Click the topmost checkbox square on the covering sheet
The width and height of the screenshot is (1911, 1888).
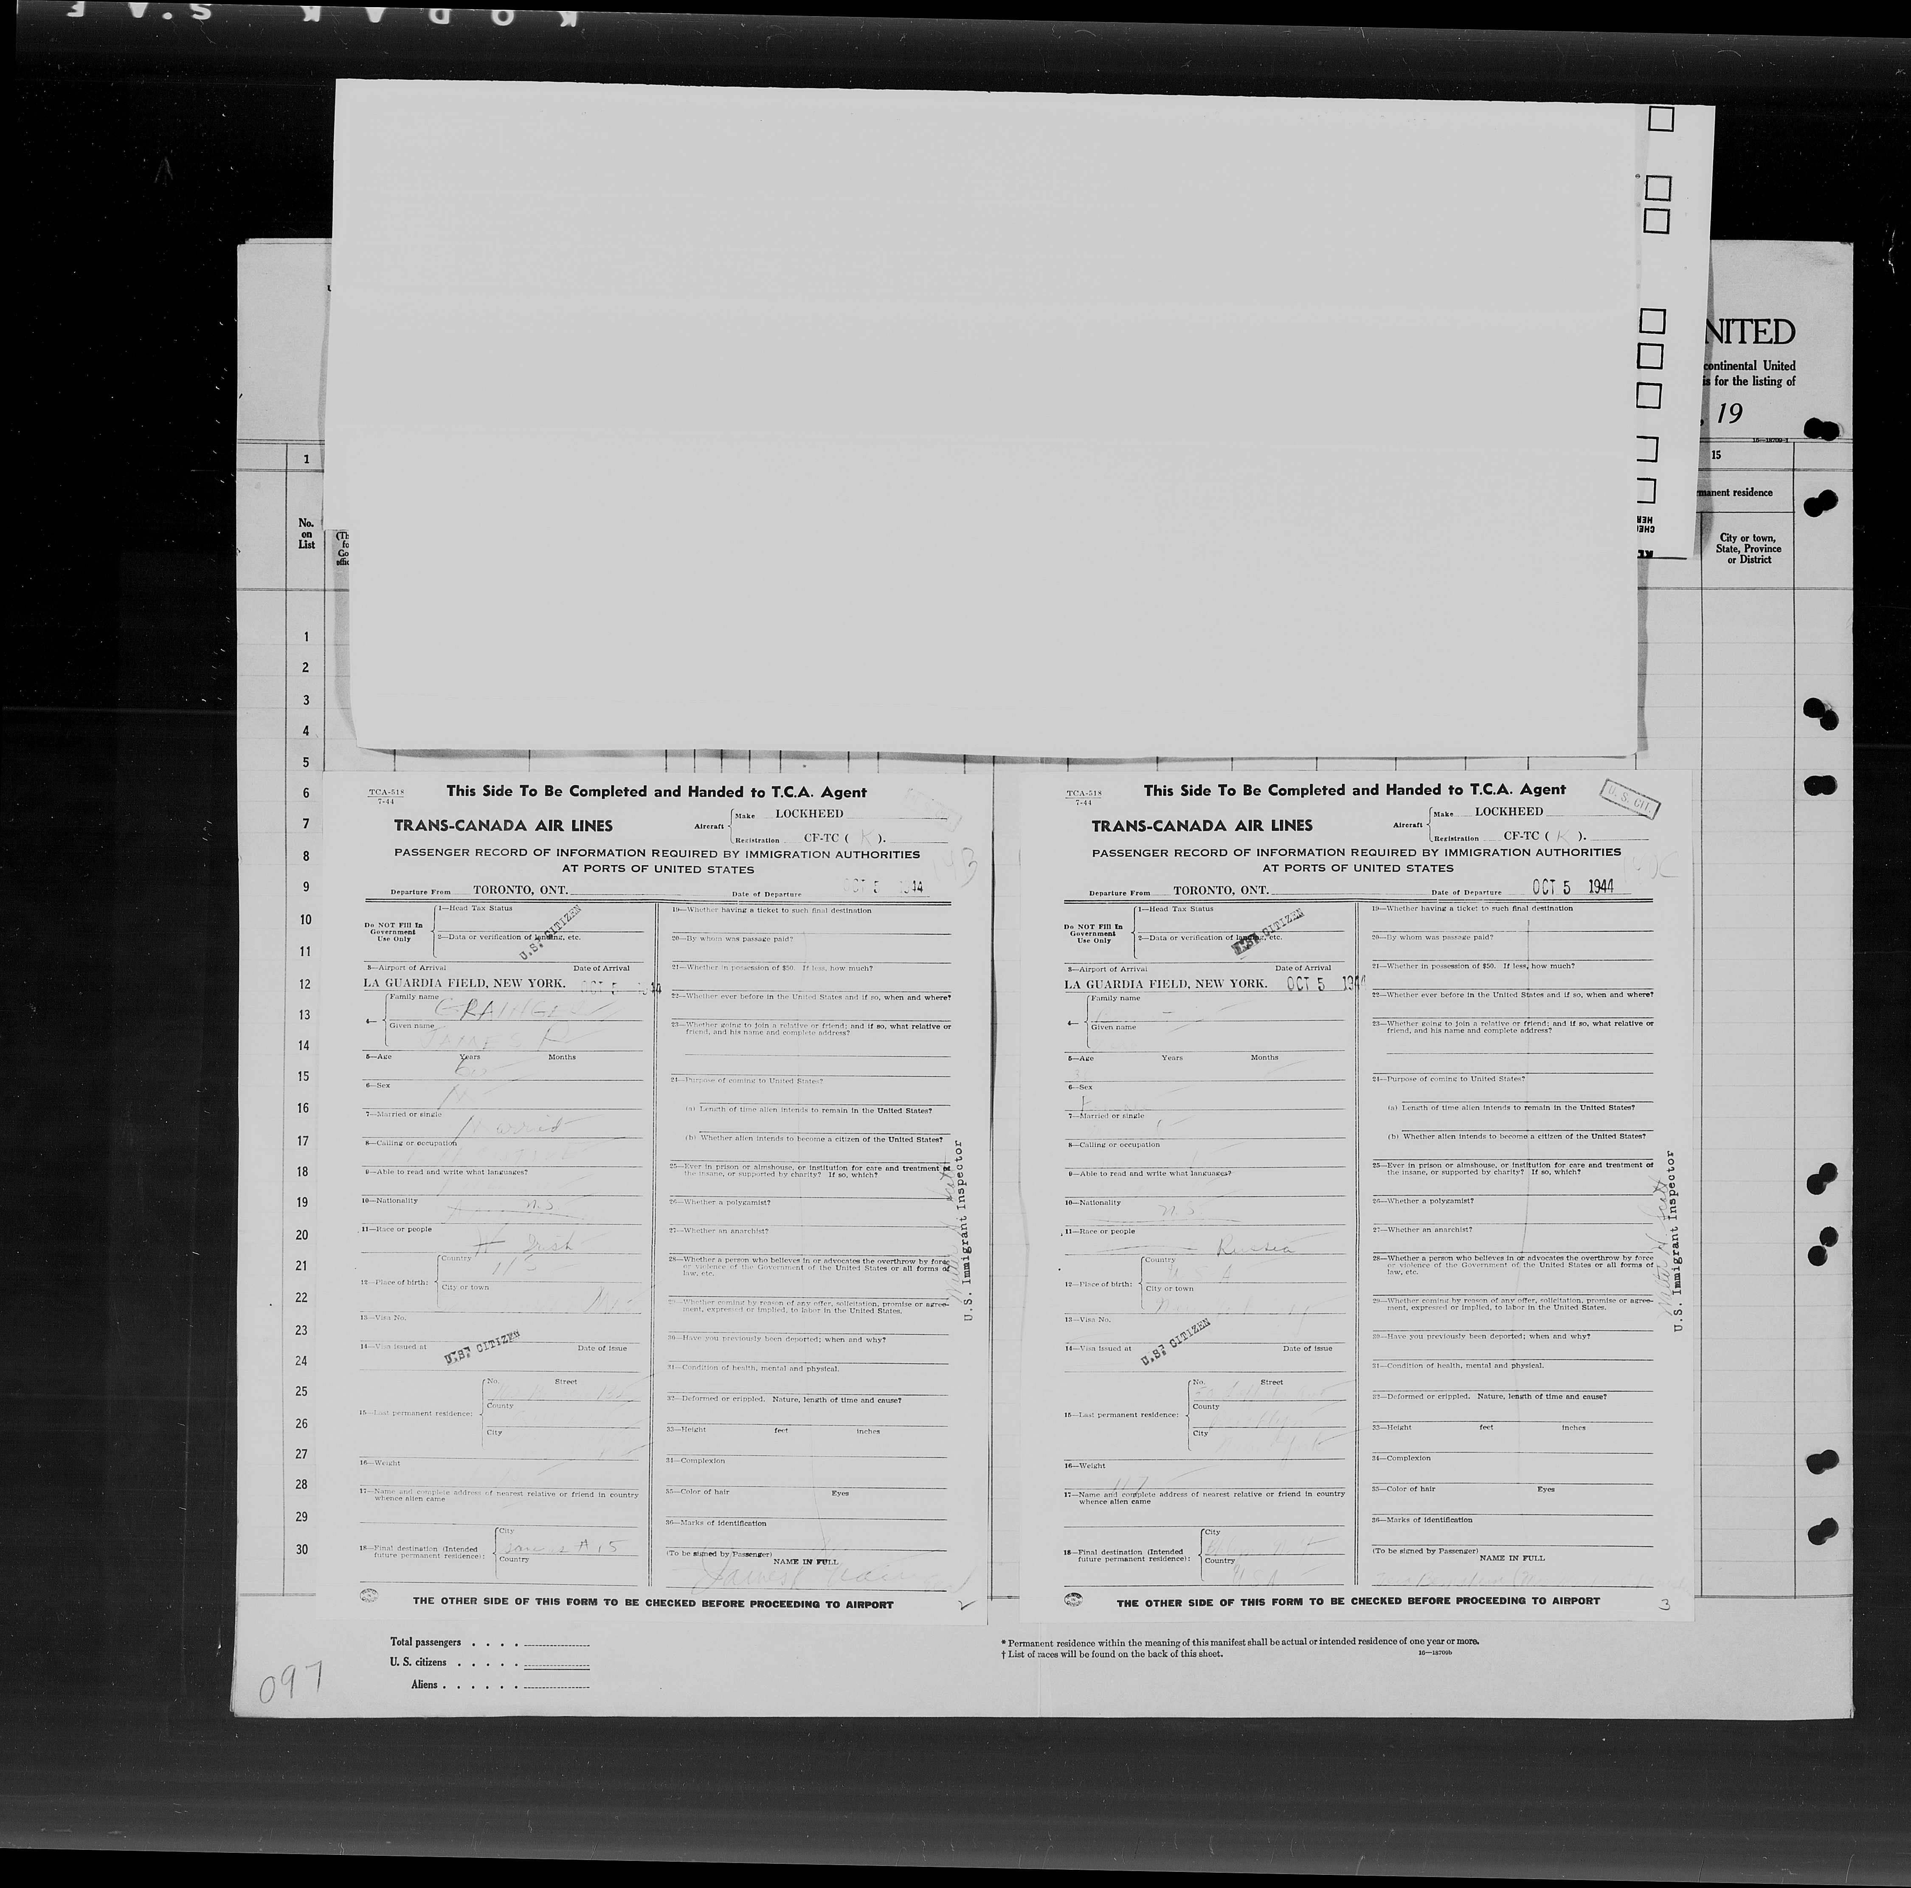(x=1661, y=120)
